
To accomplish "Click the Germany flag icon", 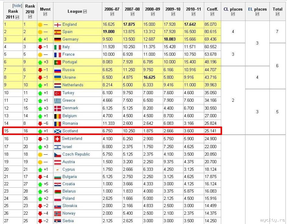I will (x=57, y=39).
